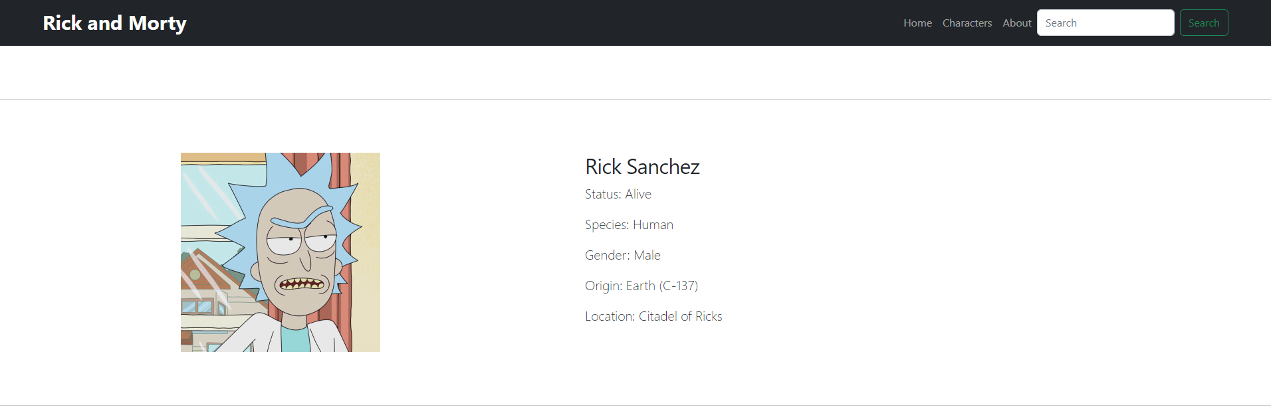Viewport: 1271px width, 417px height.
Task: Select the Rick Sanchez character heading
Action: click(642, 167)
